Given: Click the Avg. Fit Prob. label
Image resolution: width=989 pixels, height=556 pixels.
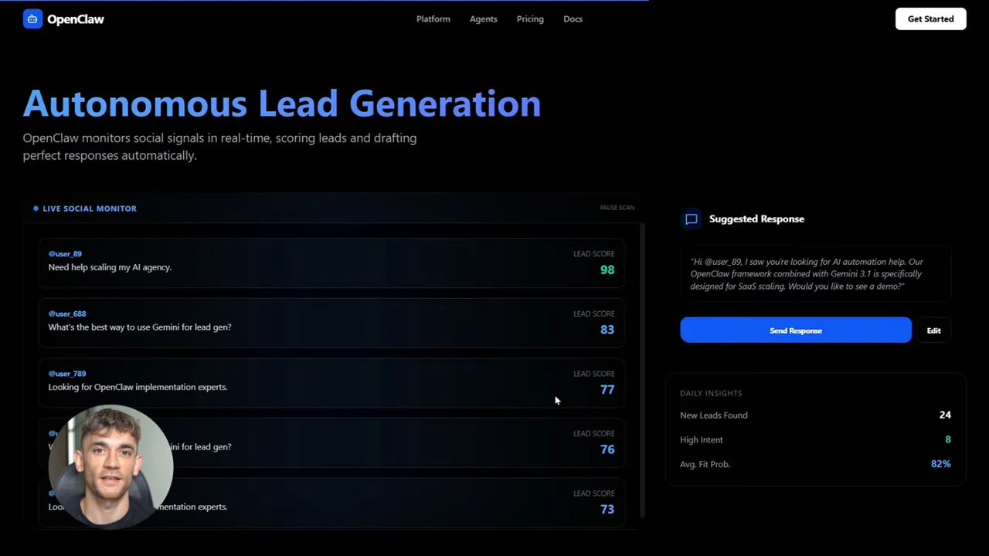Looking at the screenshot, I should click(705, 464).
